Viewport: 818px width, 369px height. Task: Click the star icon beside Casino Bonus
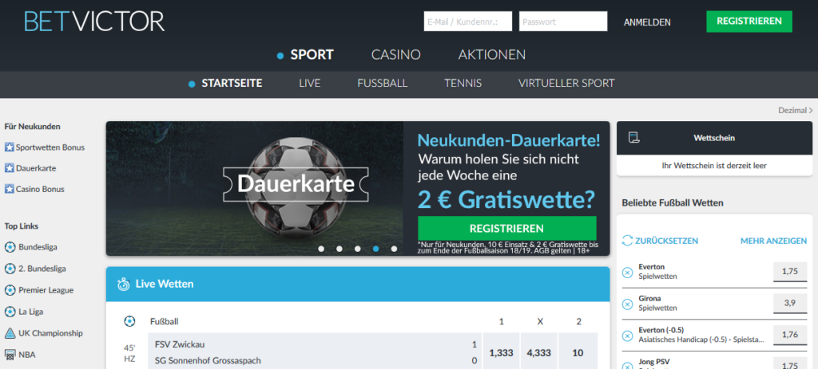[x=9, y=189]
